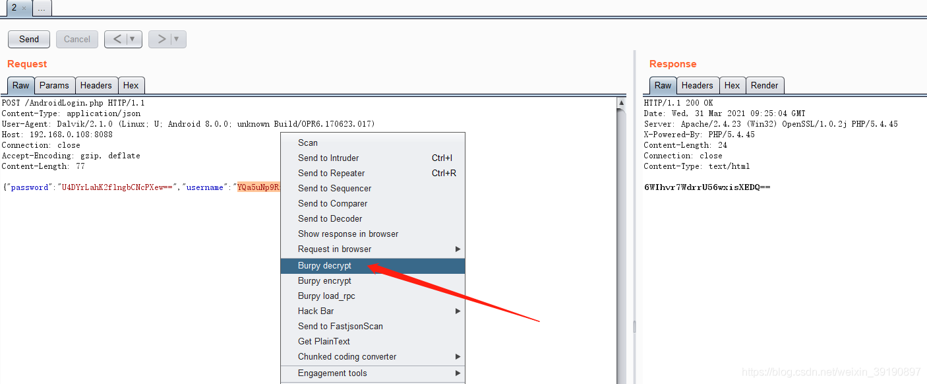Image resolution: width=927 pixels, height=384 pixels.
Task: Choose Send to Sequencer
Action: (373, 188)
